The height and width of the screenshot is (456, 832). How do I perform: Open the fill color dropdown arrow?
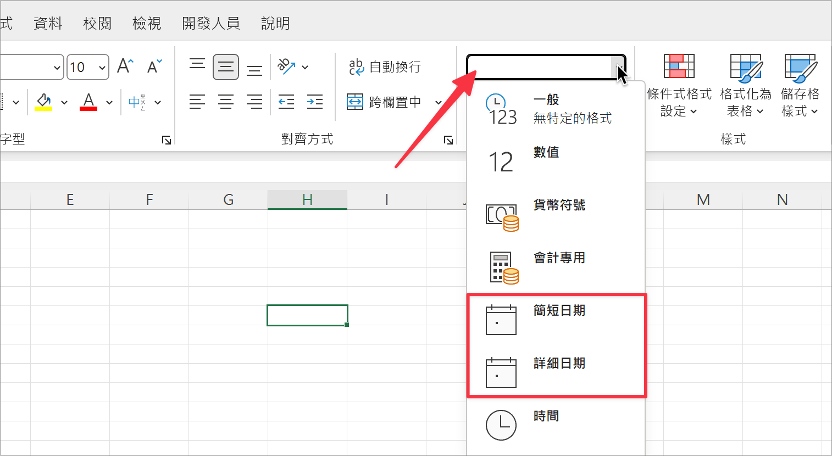[x=64, y=102]
